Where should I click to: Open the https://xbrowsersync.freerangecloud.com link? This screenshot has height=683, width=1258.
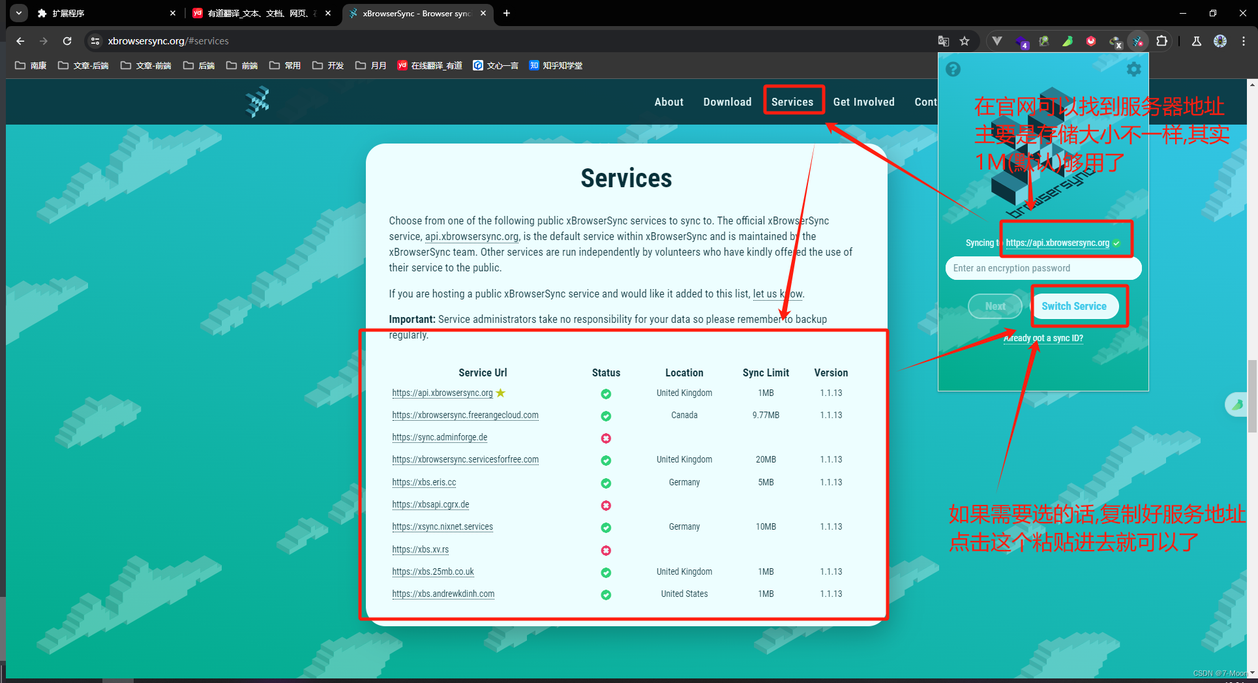point(465,415)
